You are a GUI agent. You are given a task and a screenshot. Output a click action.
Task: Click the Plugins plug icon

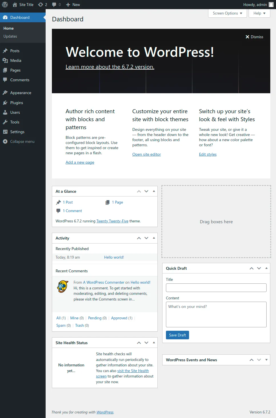(x=6, y=103)
